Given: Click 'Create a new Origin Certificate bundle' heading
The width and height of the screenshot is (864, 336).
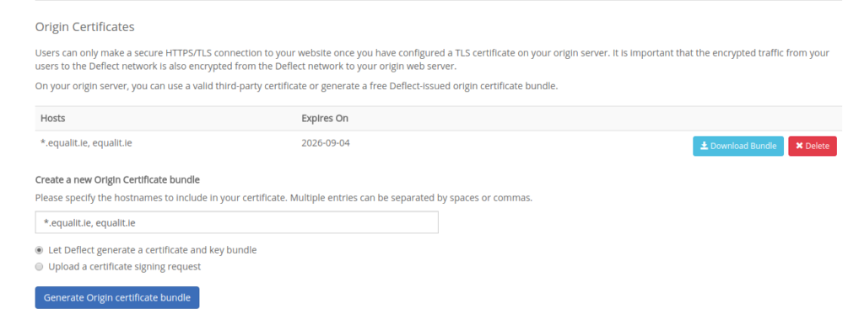Looking at the screenshot, I should (117, 180).
